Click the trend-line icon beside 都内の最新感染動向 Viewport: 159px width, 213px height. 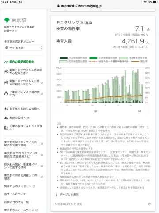tap(6, 62)
